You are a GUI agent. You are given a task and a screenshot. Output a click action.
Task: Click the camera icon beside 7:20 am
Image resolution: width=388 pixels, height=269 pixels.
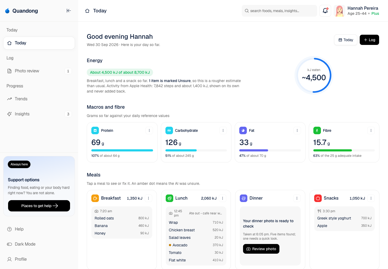click(x=96, y=211)
